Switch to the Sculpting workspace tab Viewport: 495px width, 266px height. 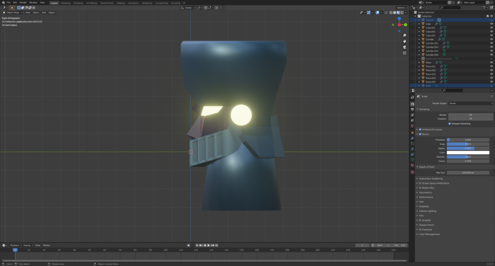pos(78,2)
